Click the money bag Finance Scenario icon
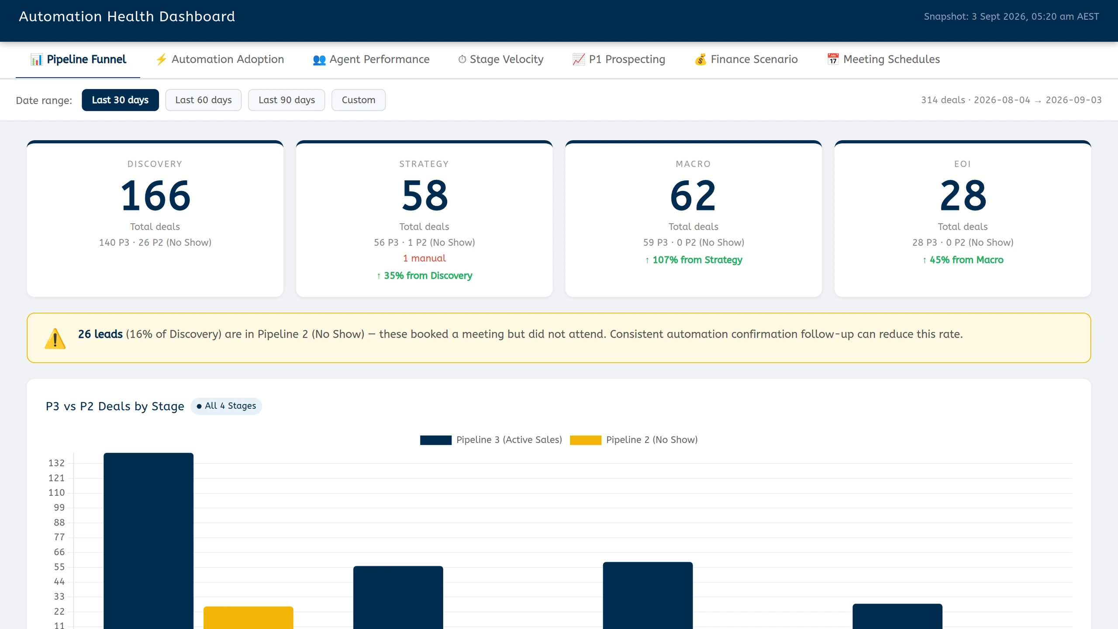 click(x=700, y=59)
